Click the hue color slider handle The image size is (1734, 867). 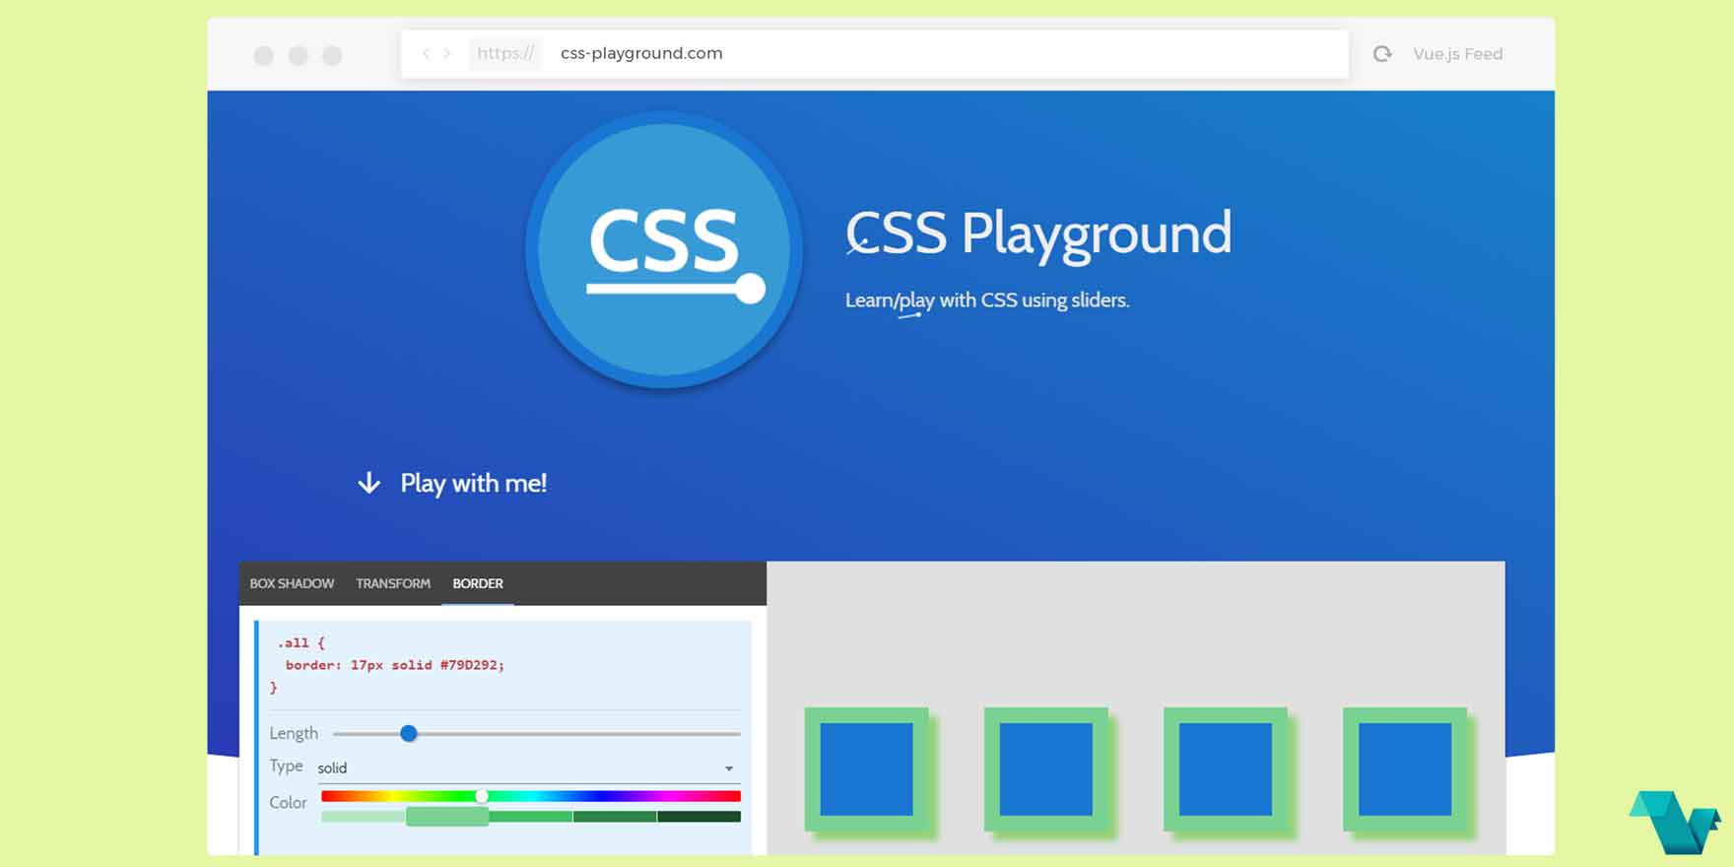482,796
